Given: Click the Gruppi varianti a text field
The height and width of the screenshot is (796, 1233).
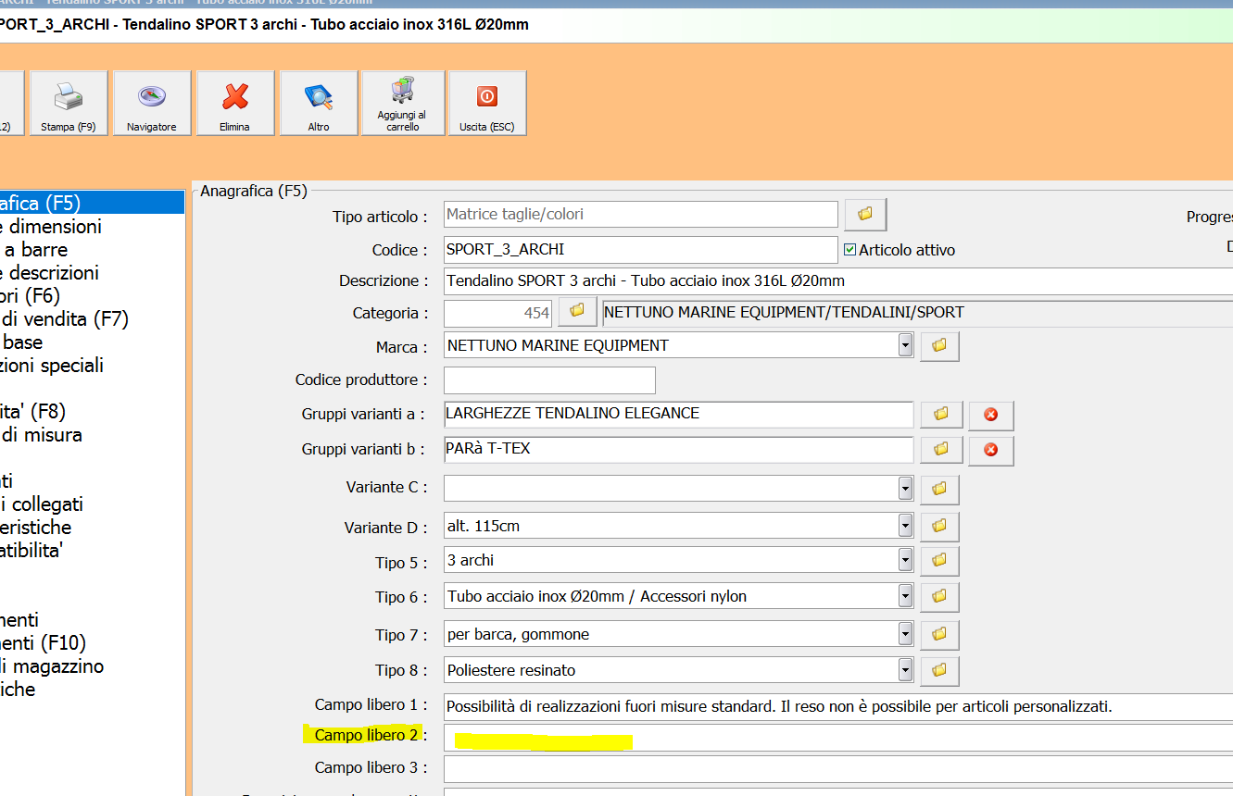Looking at the screenshot, I should click(x=678, y=415).
